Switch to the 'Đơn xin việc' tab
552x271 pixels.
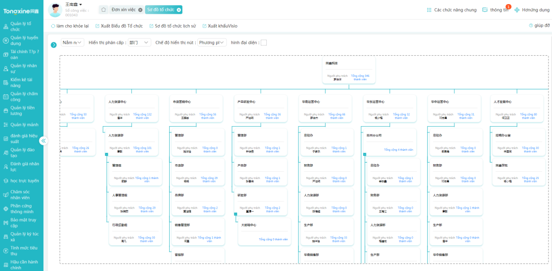pos(123,10)
